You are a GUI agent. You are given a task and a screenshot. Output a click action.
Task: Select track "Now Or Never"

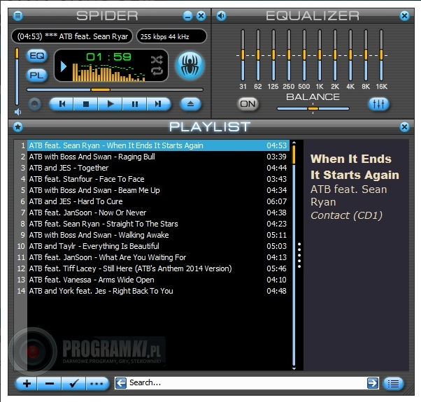[158, 213]
